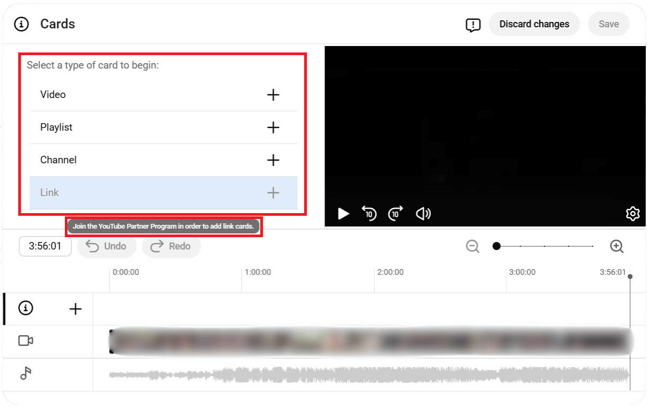Click the info icon beside the Cards heading
The height and width of the screenshot is (408, 649).
[21, 24]
